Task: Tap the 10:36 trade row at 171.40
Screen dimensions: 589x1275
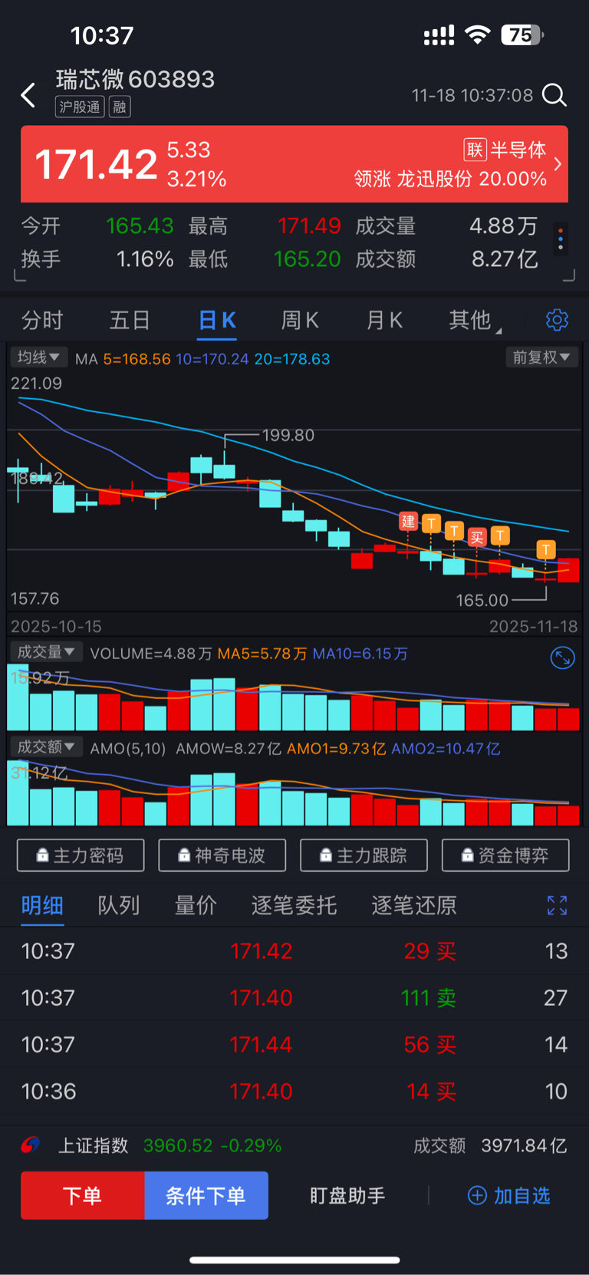Action: coord(294,1091)
